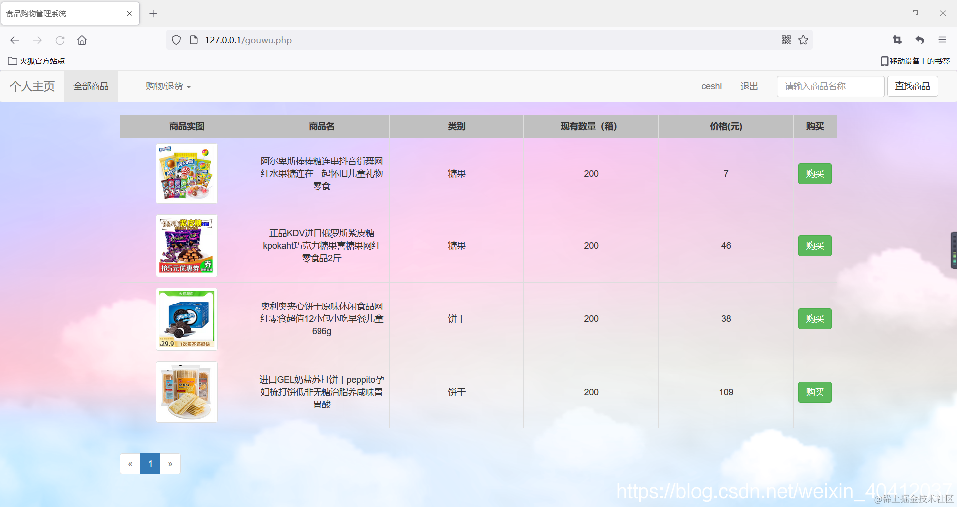Click the browser forward navigation arrow
The height and width of the screenshot is (507, 957).
(37, 40)
